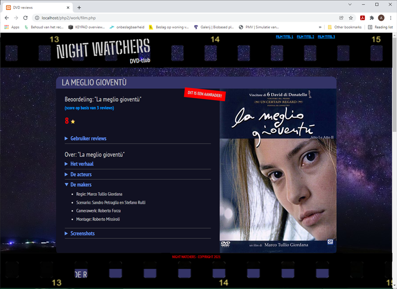Select 'Camerawerk: Roberto Forza' line

click(x=98, y=211)
